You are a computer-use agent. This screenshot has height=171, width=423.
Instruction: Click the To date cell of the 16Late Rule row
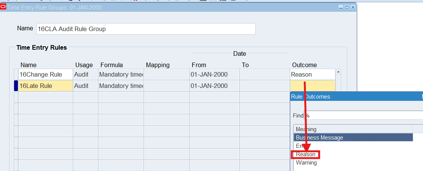(x=264, y=86)
